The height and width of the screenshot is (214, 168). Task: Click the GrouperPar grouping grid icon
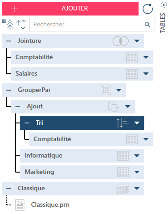tap(106, 90)
